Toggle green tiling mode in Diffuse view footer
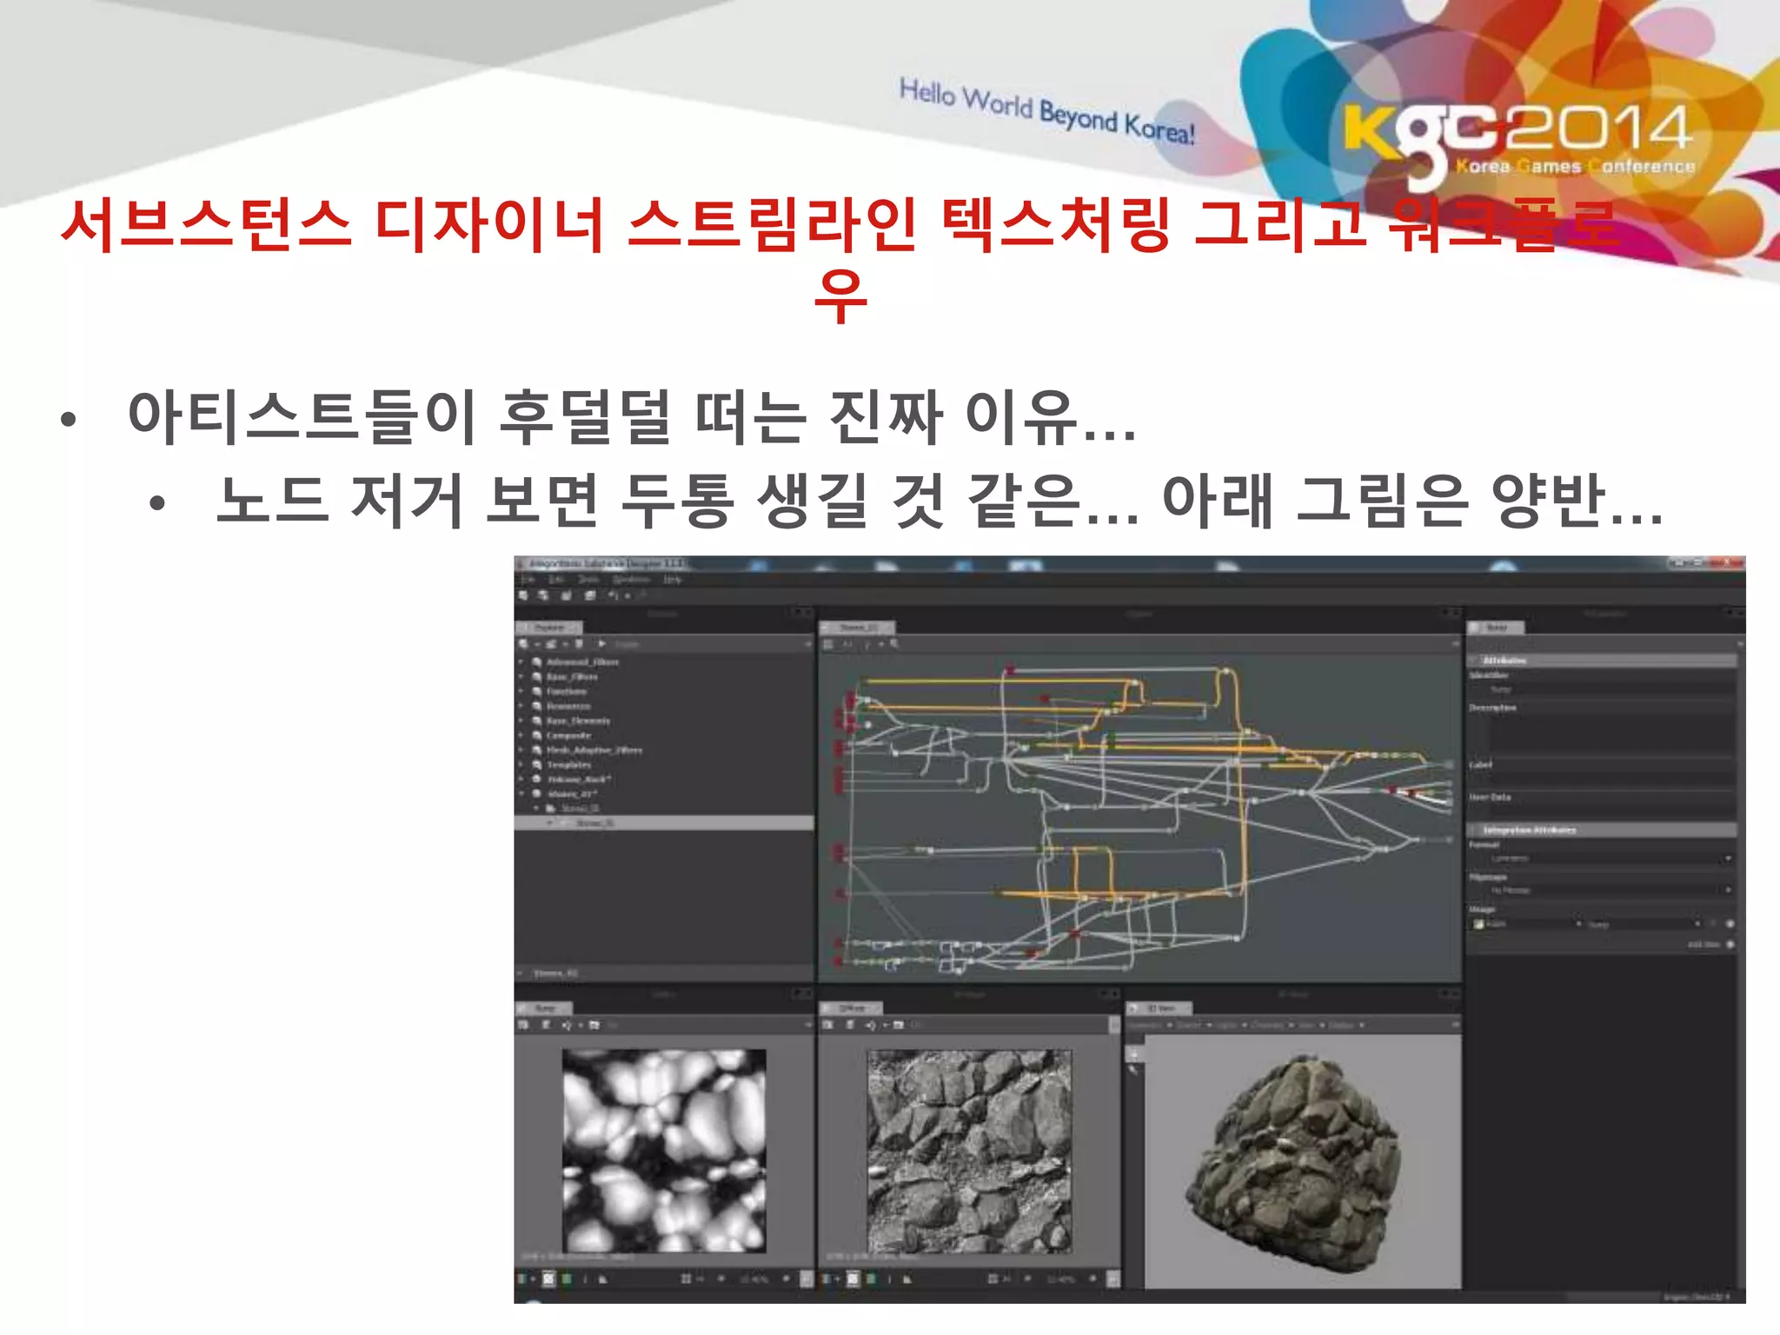This screenshot has height=1335, width=1780. tap(871, 1279)
